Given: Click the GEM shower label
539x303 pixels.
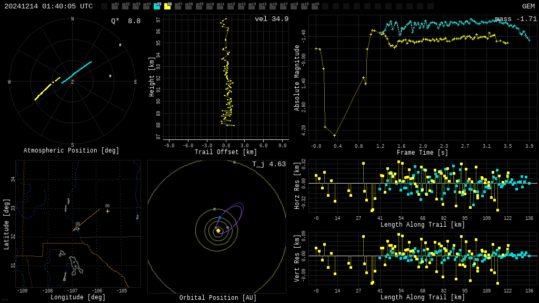Looking at the screenshot, I should pos(528,6).
